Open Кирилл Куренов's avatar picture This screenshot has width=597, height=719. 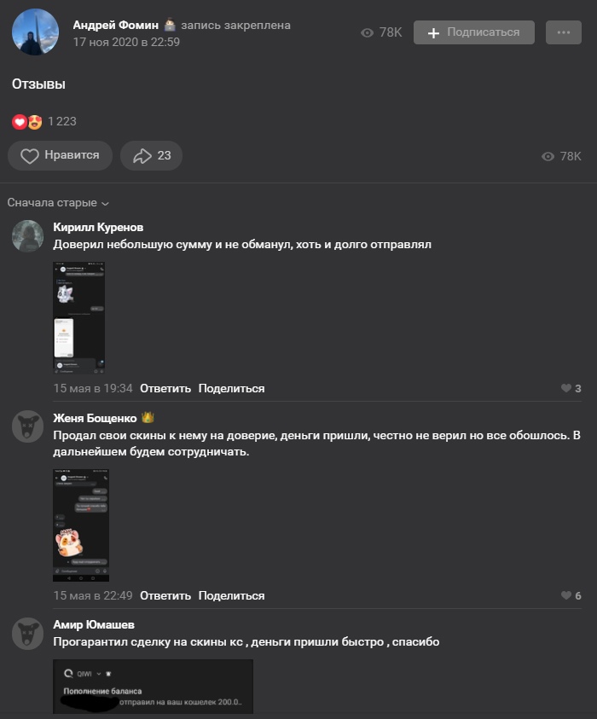click(x=27, y=235)
